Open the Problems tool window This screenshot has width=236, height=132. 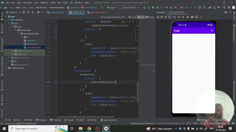click(41, 120)
